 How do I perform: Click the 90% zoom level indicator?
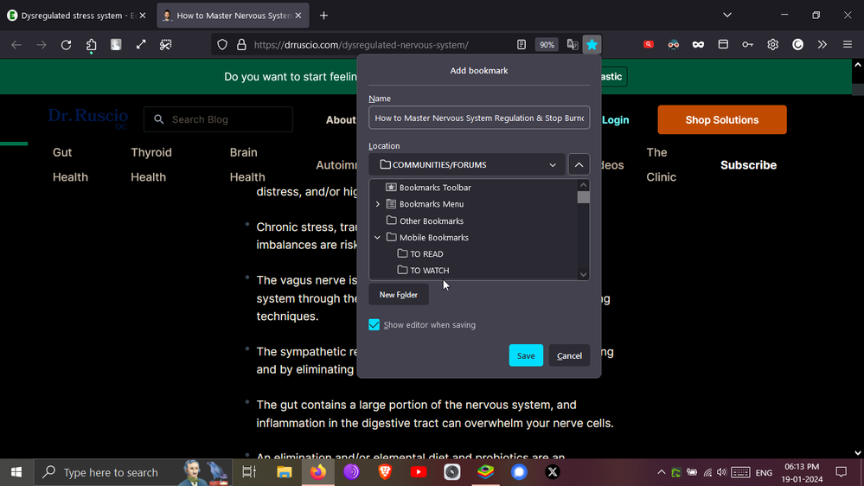coord(547,45)
